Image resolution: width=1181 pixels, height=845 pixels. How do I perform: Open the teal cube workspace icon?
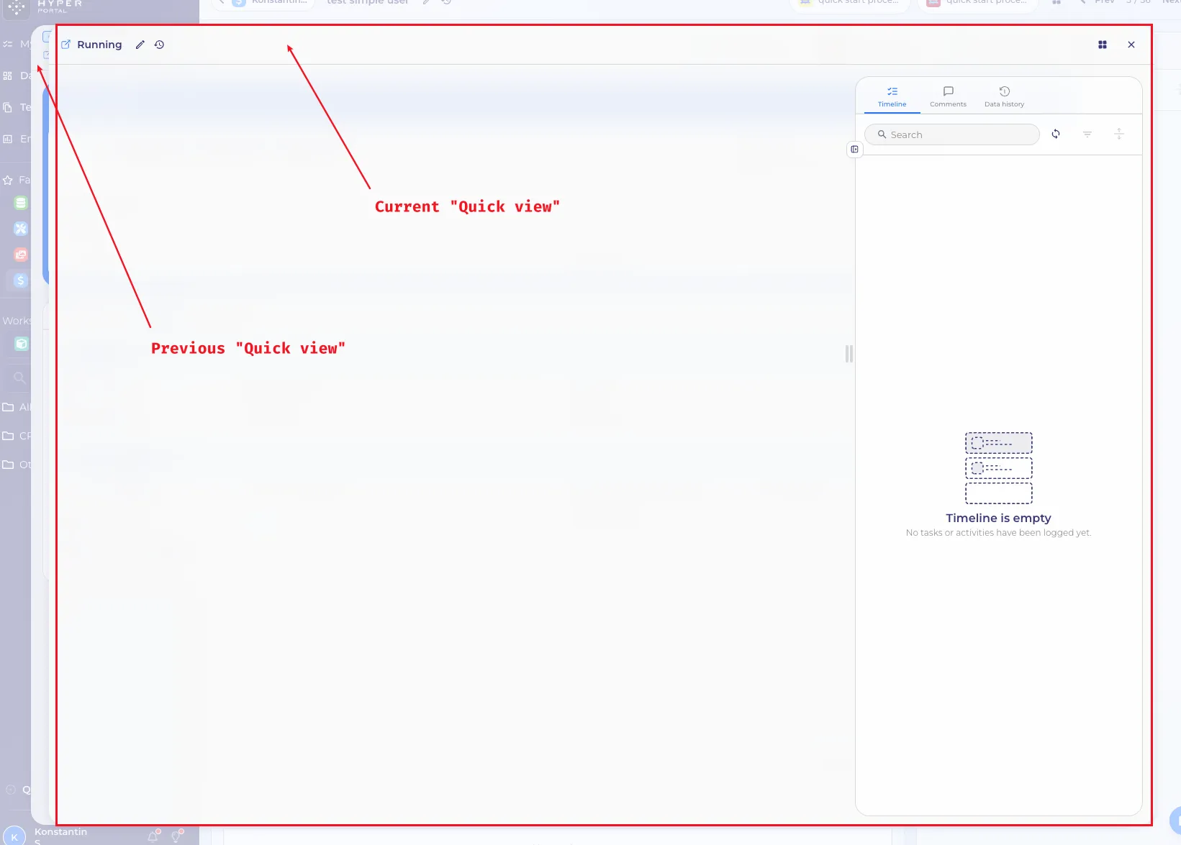coord(22,344)
